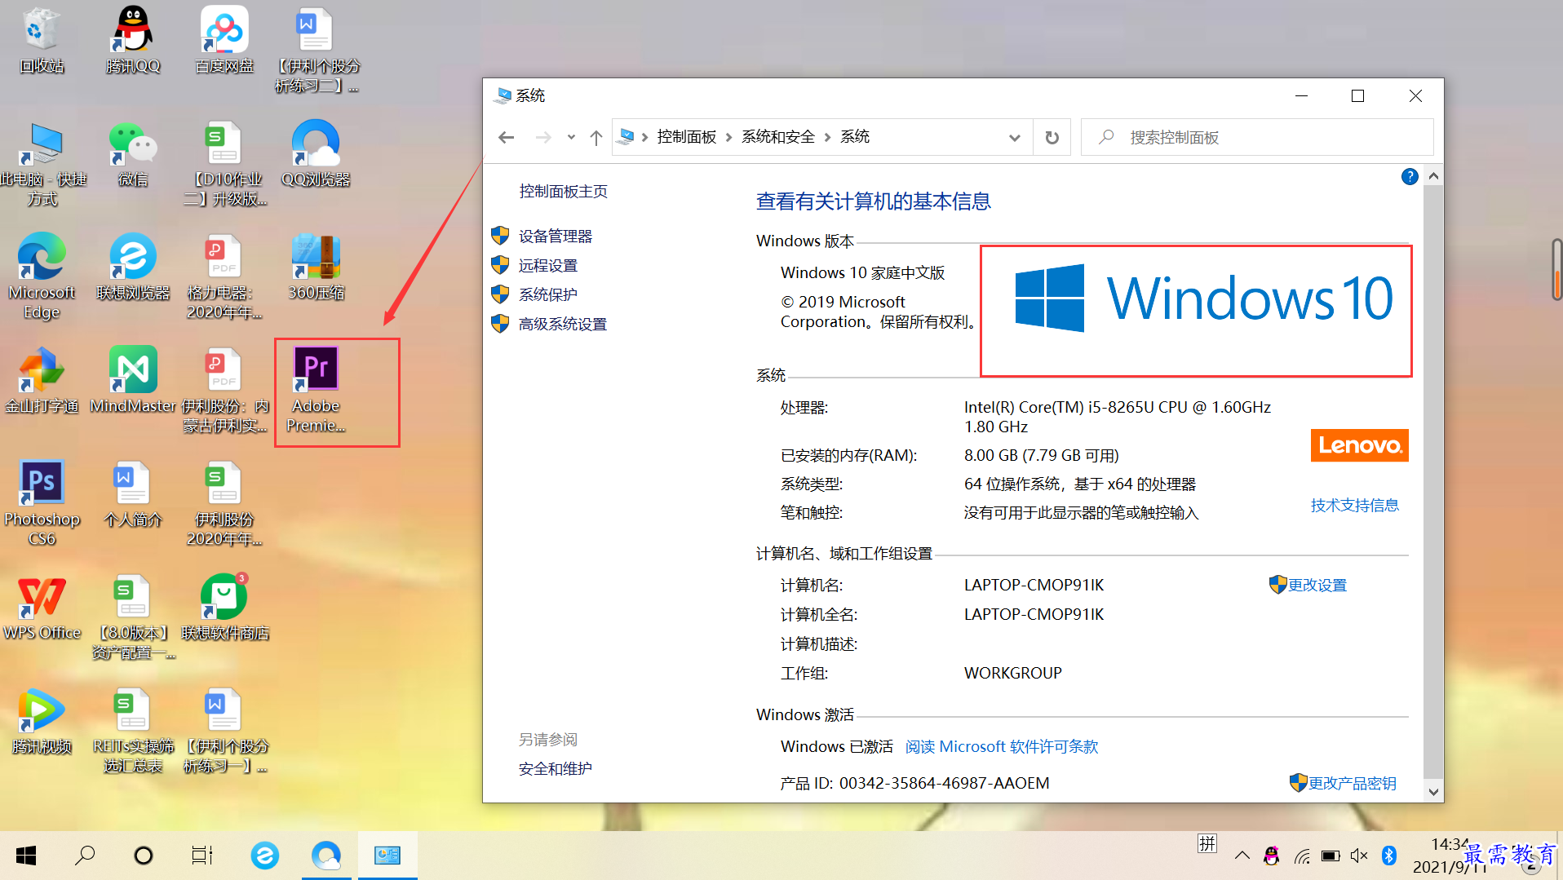
Task: Go back in System window
Action: tap(507, 137)
